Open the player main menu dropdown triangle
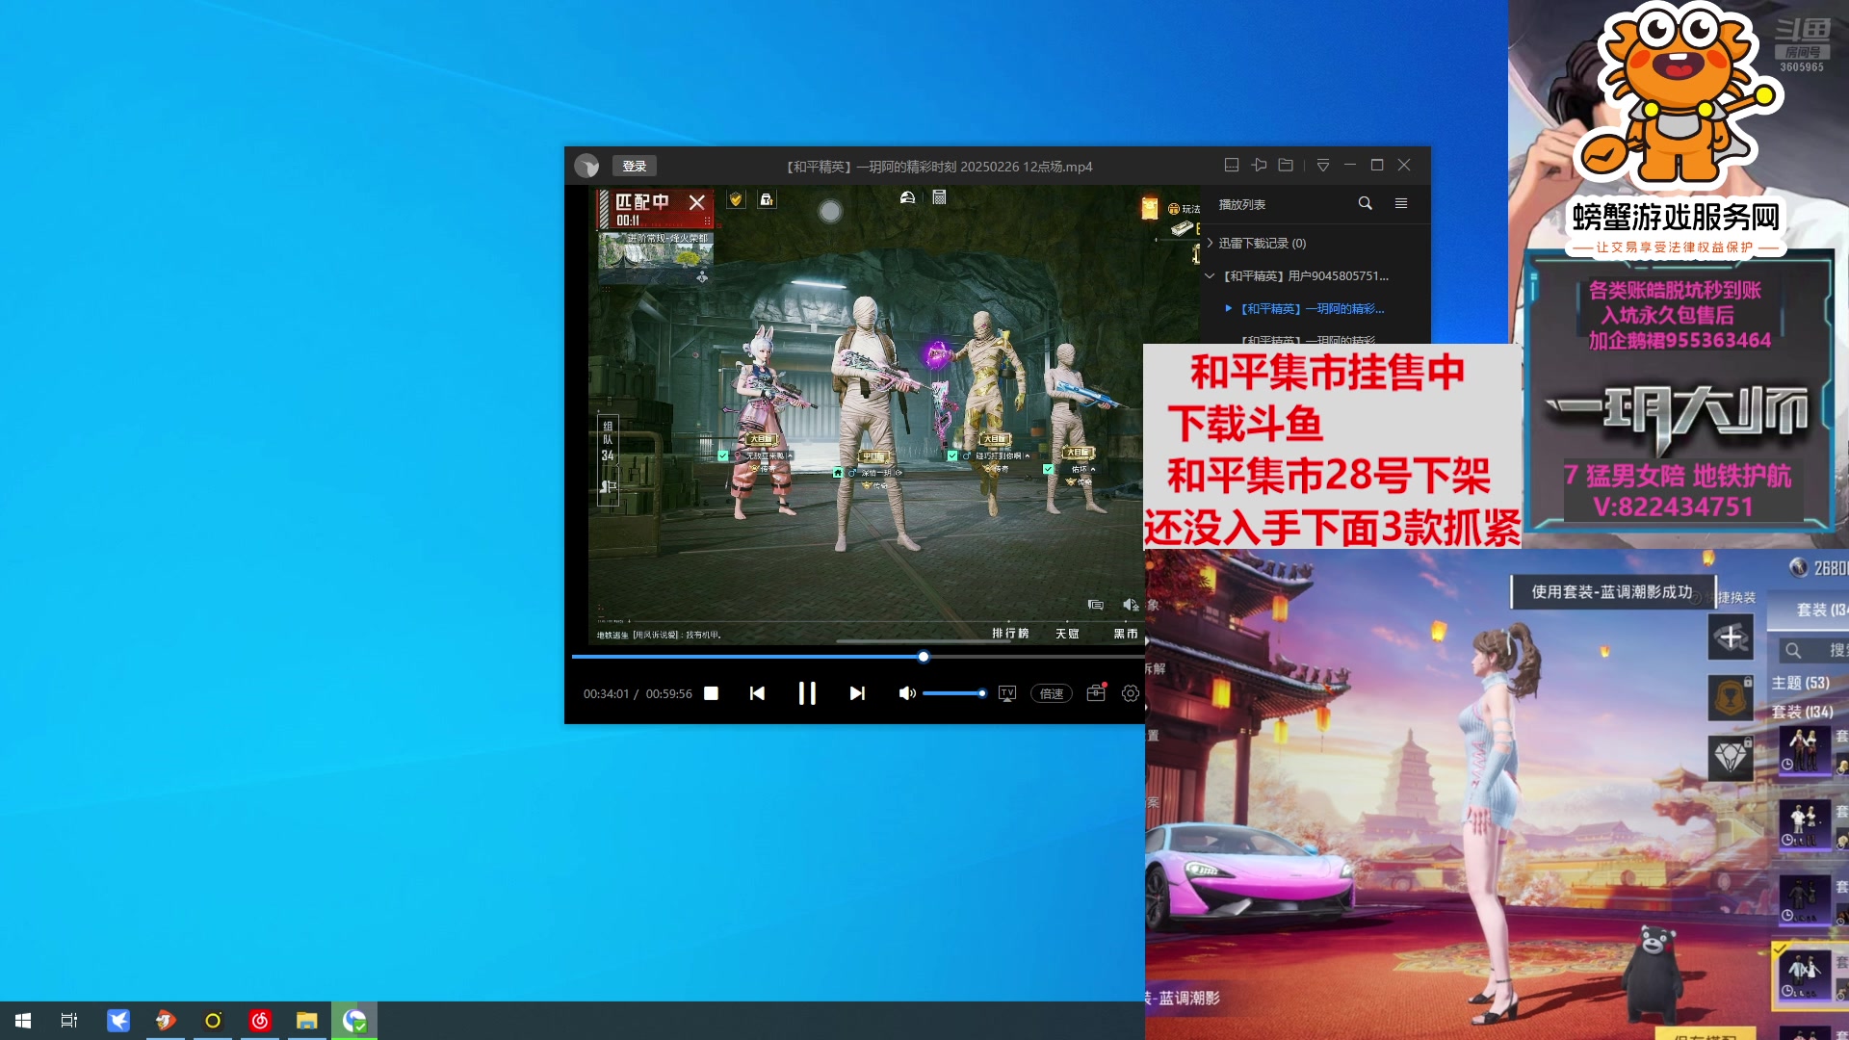Viewport: 1849px width, 1040px height. [x=1323, y=166]
